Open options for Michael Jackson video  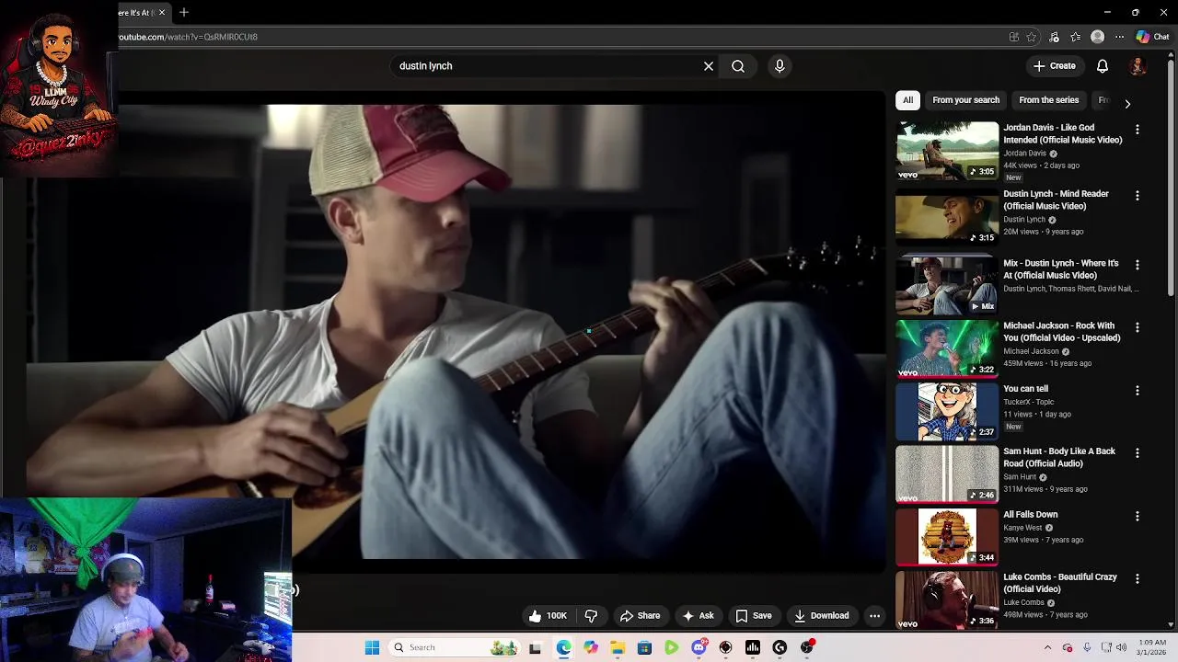pyautogui.click(x=1138, y=327)
